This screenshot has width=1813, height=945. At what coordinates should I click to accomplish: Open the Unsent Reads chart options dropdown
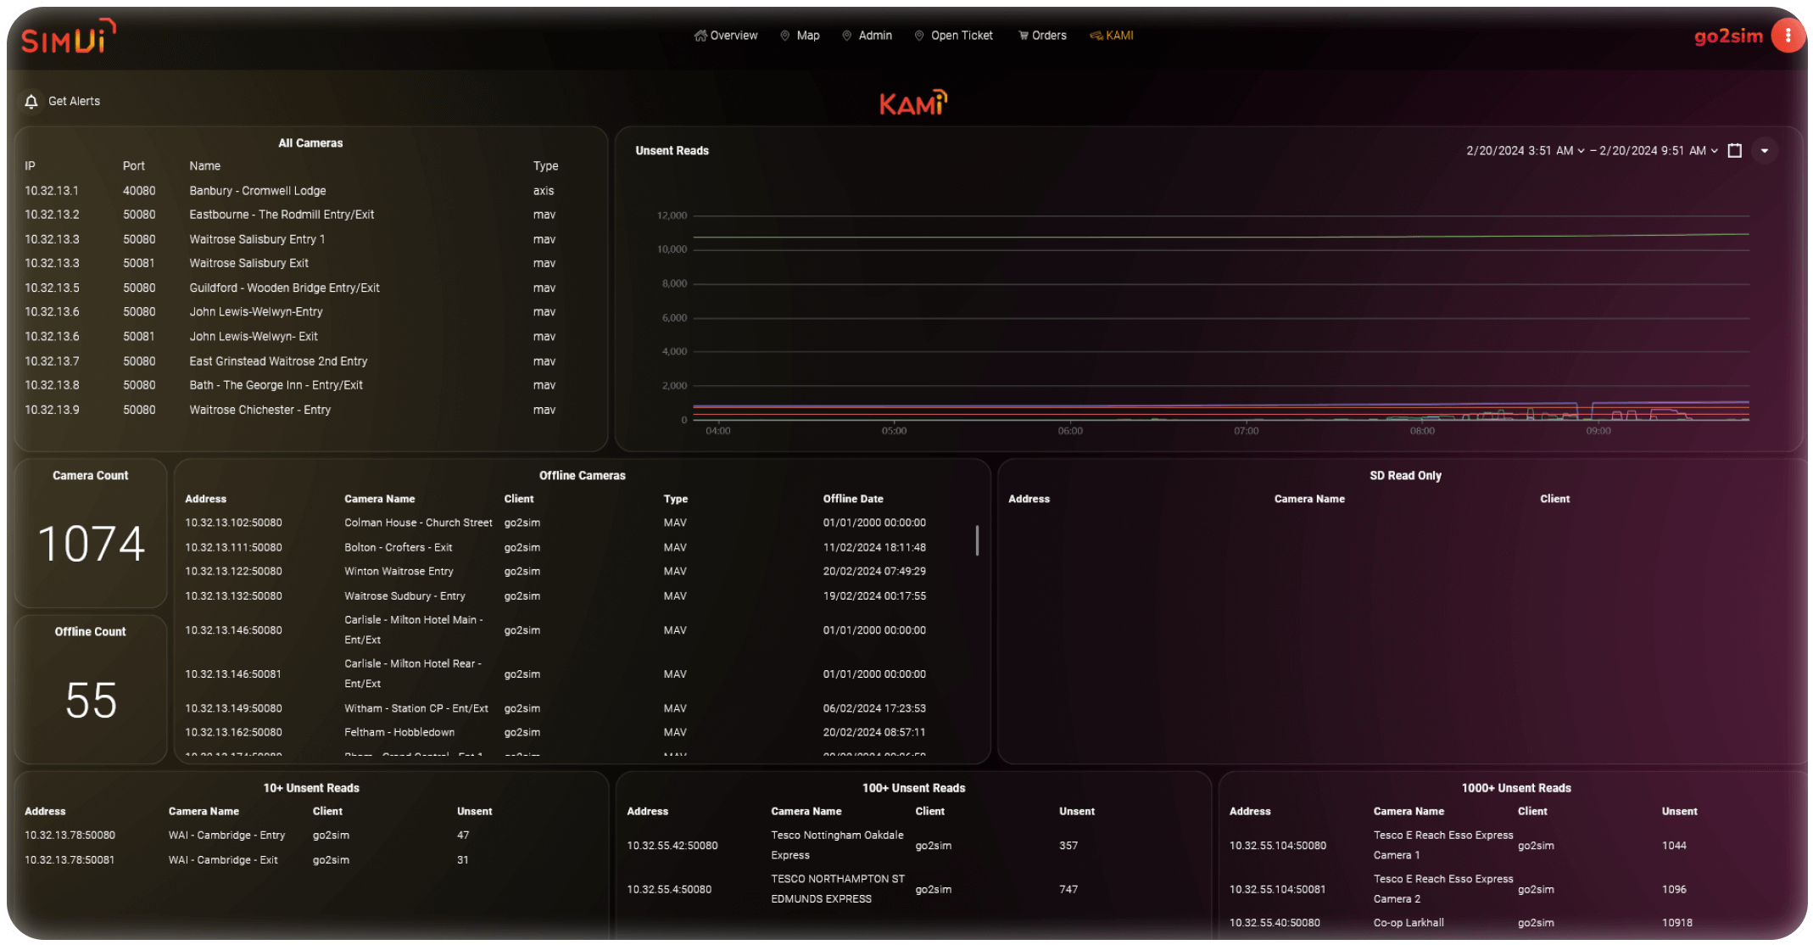tap(1765, 151)
